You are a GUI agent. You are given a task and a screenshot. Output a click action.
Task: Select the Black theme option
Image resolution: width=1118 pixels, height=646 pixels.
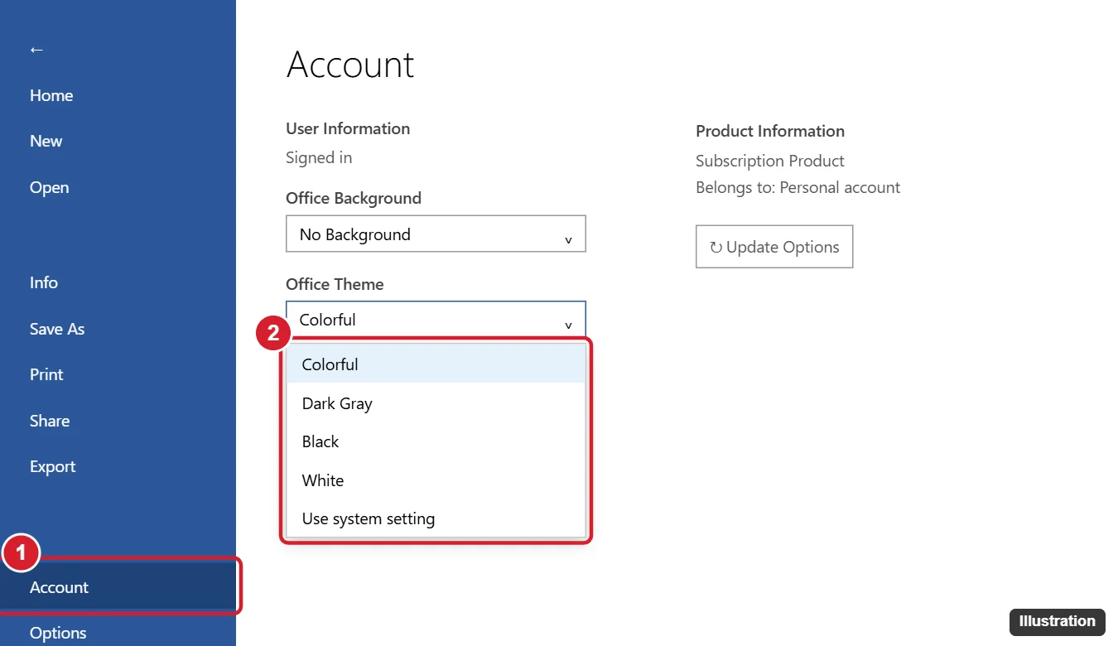[436, 441]
